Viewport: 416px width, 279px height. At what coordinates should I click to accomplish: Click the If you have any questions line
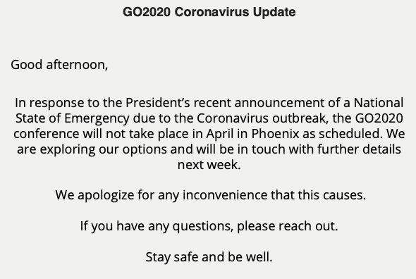[x=209, y=226]
